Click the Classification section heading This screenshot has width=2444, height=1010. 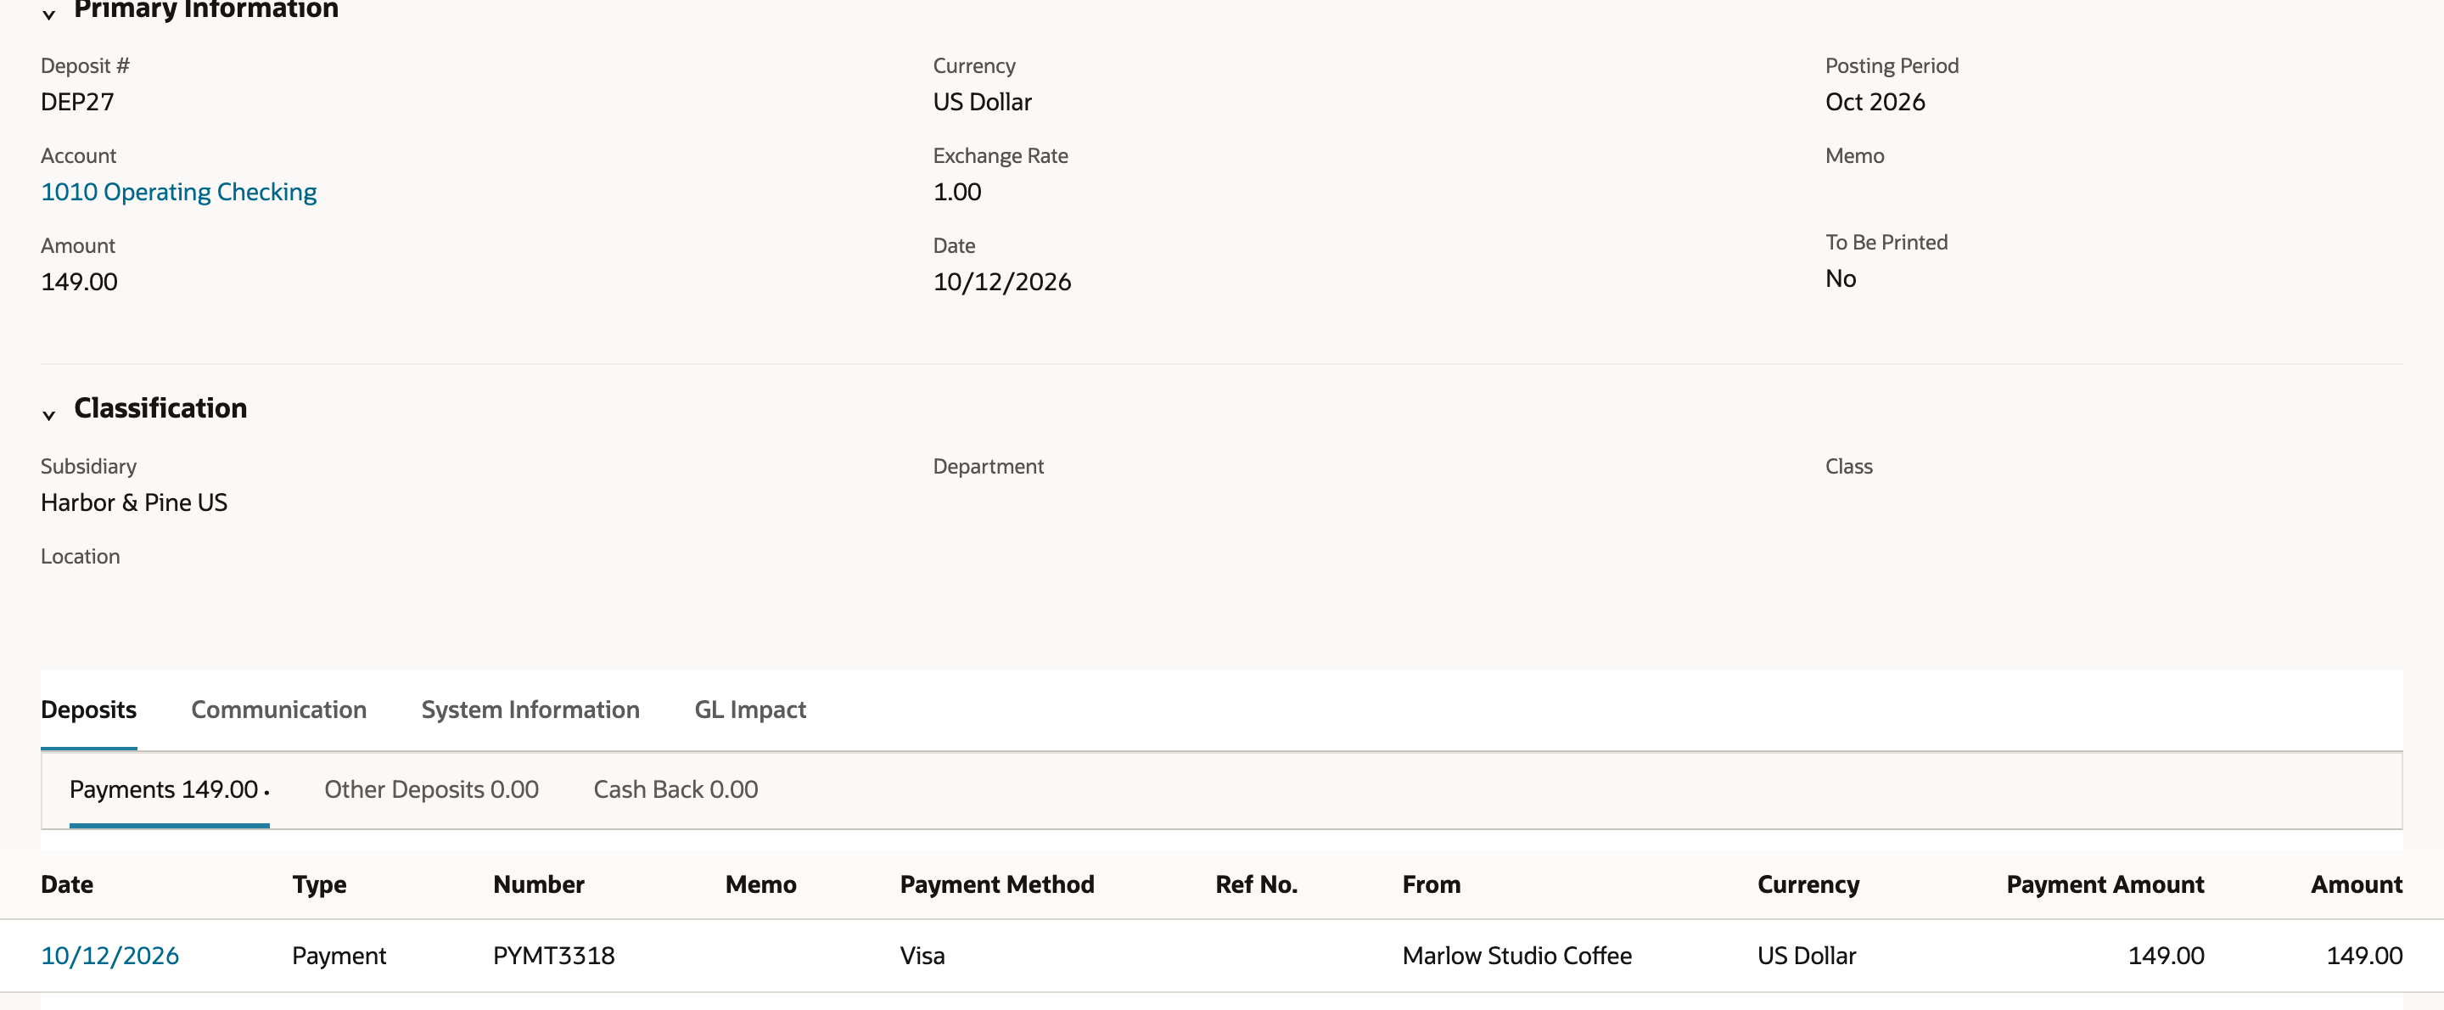pyautogui.click(x=160, y=408)
